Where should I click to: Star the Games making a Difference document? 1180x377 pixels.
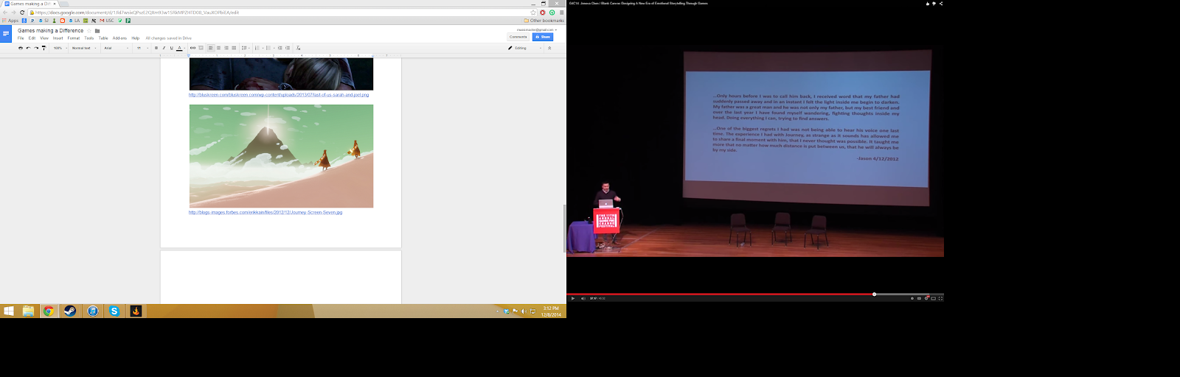pyautogui.click(x=89, y=31)
